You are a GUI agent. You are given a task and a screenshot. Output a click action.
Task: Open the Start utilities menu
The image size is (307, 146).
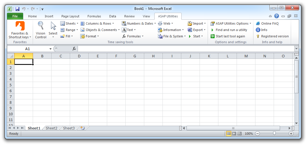coord(195,36)
